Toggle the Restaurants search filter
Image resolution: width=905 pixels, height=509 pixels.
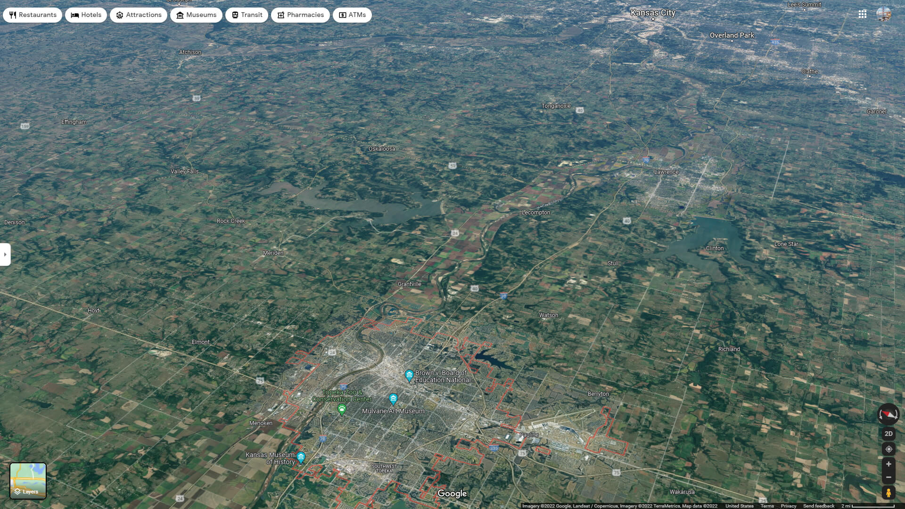pos(32,15)
